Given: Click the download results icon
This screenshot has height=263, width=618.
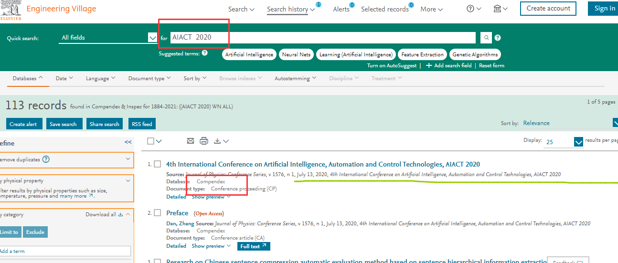Looking at the screenshot, I should 217,141.
